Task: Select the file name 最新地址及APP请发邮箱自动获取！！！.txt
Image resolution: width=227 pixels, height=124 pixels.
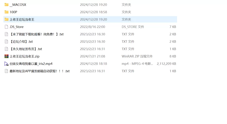Action: click(39, 71)
